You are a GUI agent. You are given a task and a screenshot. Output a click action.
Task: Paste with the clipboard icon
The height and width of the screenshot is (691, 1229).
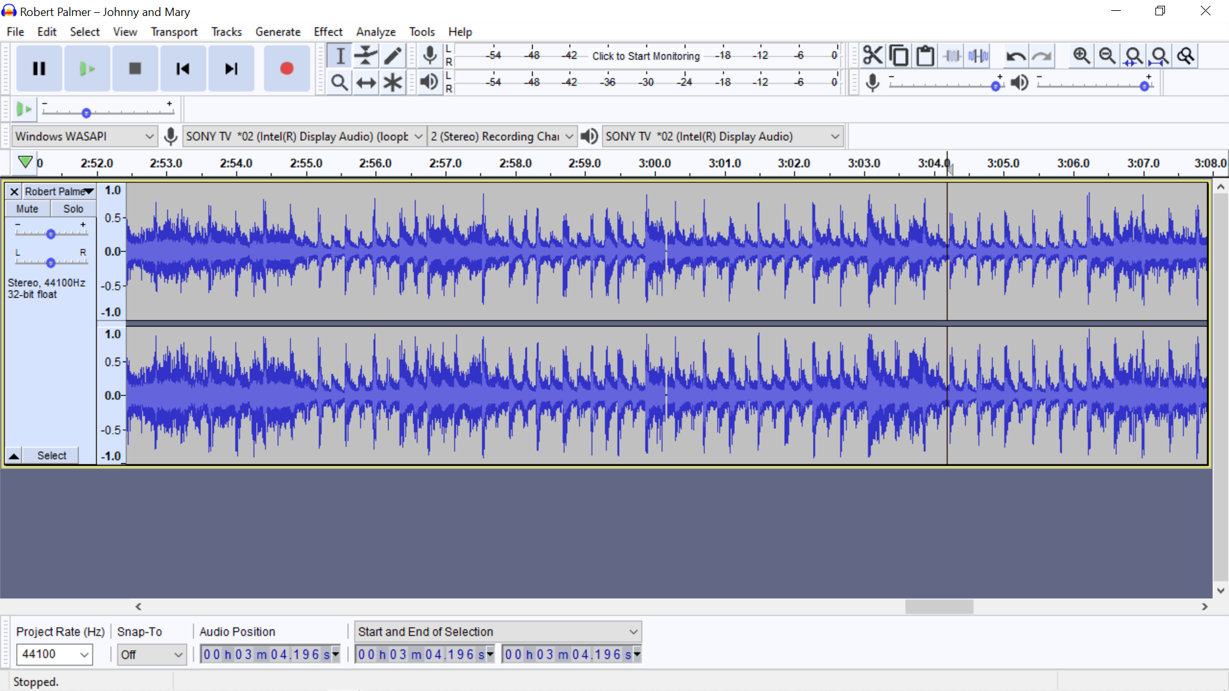(925, 56)
